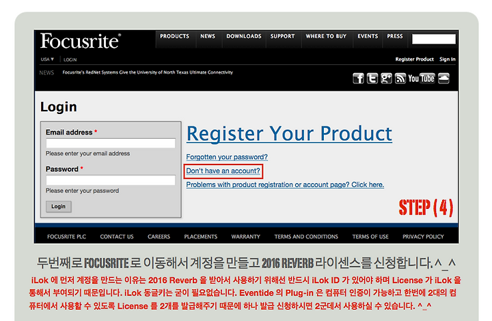The width and height of the screenshot is (492, 321).
Task: Open the Events menu item
Action: 368,36
